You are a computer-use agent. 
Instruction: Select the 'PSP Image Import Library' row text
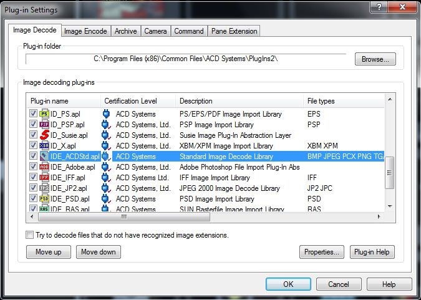(x=216, y=125)
